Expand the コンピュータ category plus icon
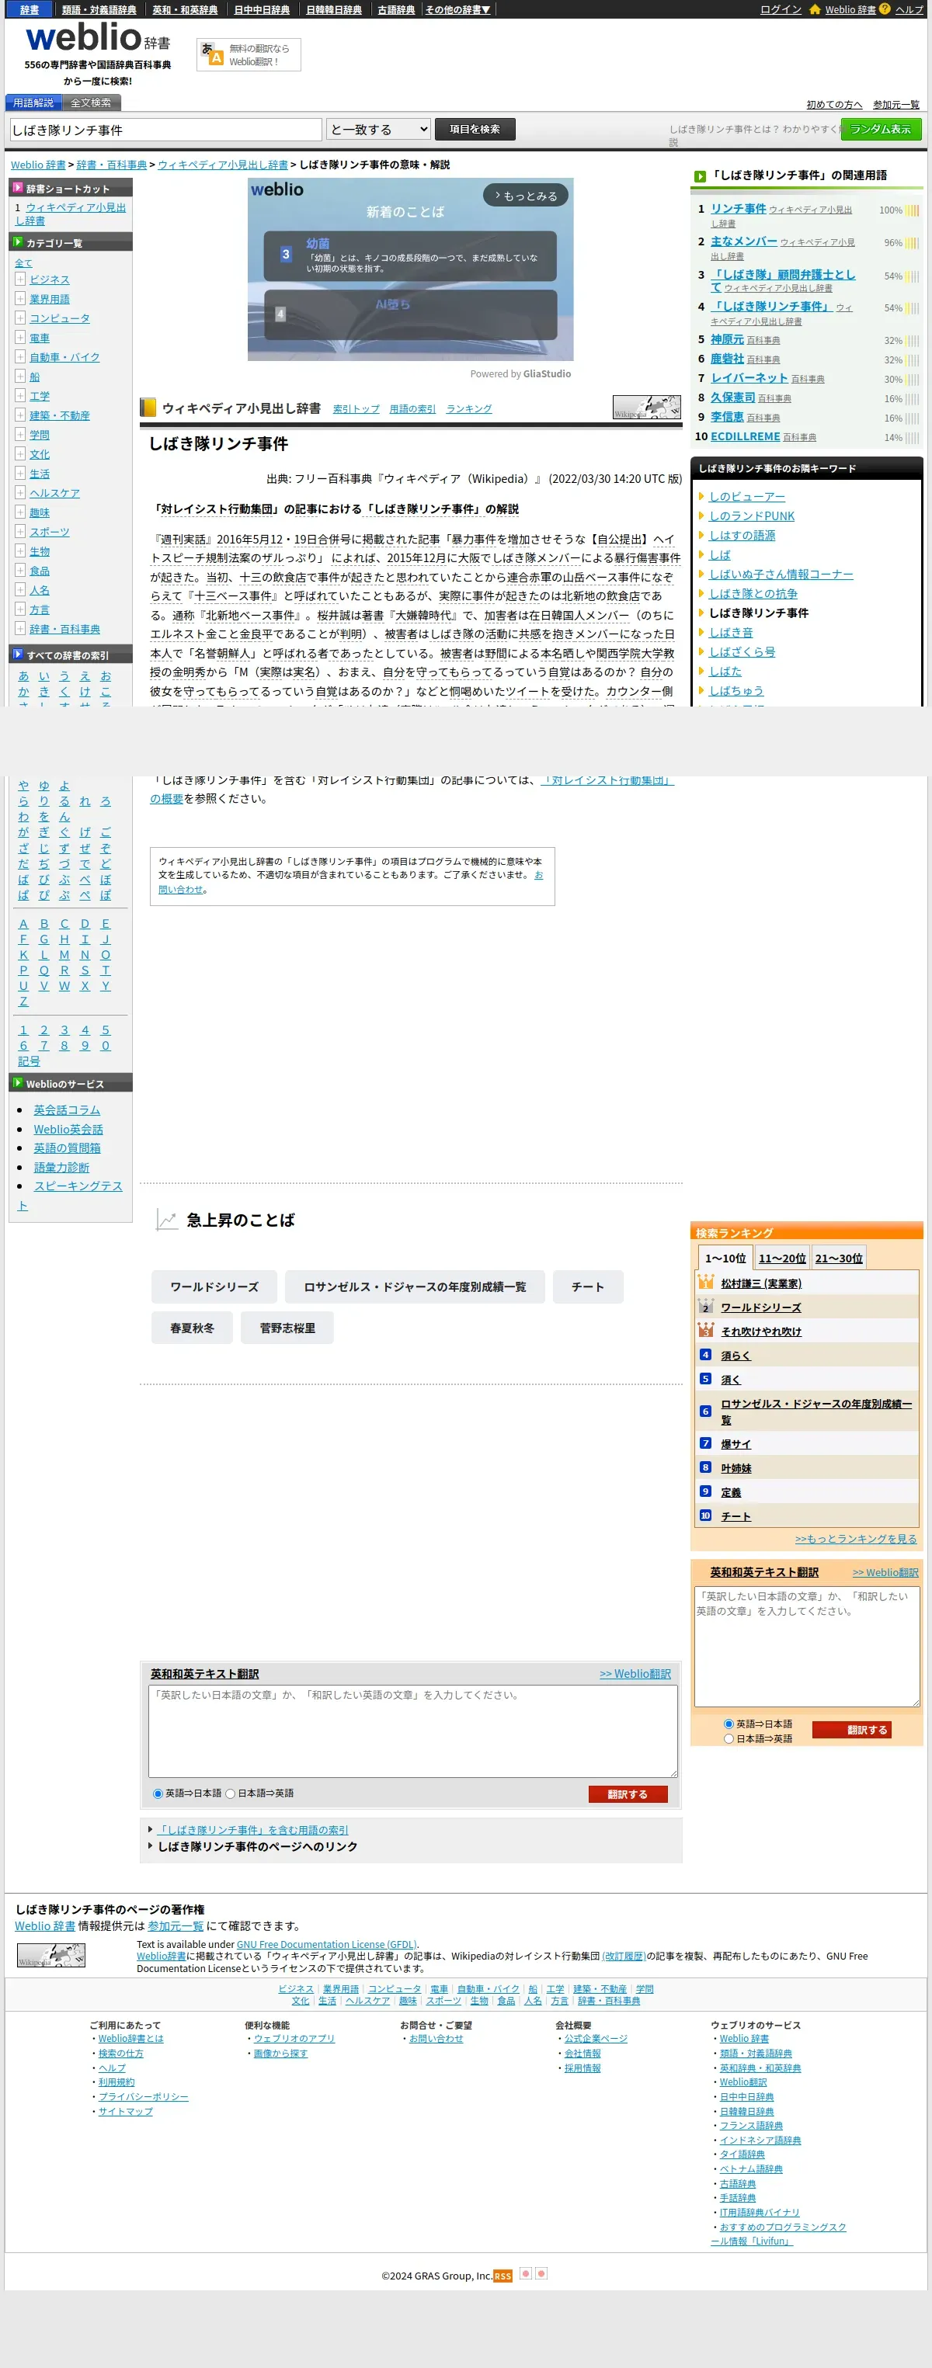Image resolution: width=932 pixels, height=2368 pixels. tap(20, 317)
